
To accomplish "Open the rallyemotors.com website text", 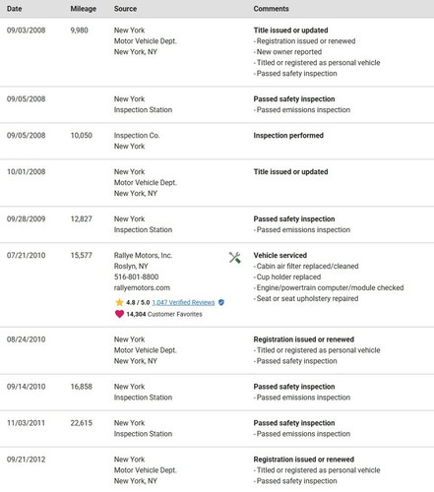I will point(142,287).
